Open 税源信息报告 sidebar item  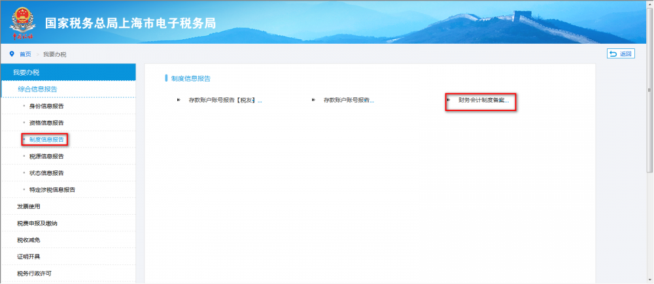[46, 156]
